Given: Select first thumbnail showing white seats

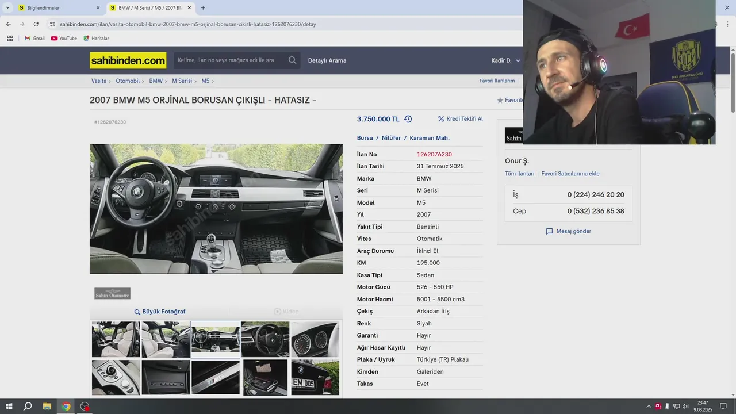Looking at the screenshot, I should tap(116, 339).
